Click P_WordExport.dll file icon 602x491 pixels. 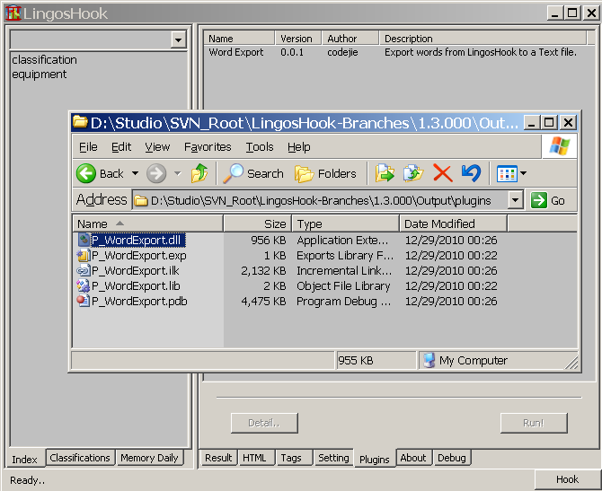(x=84, y=241)
